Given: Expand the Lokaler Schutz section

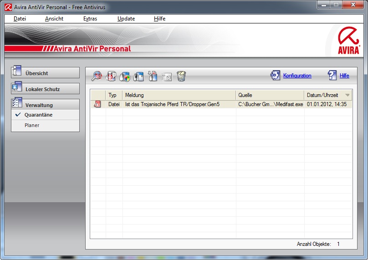Looking at the screenshot, I should tap(45, 89).
